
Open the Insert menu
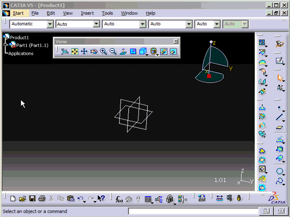click(87, 13)
